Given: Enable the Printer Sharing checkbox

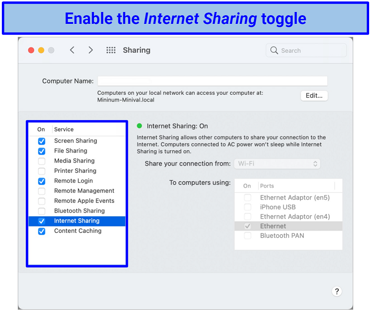Looking at the screenshot, I should (x=41, y=171).
